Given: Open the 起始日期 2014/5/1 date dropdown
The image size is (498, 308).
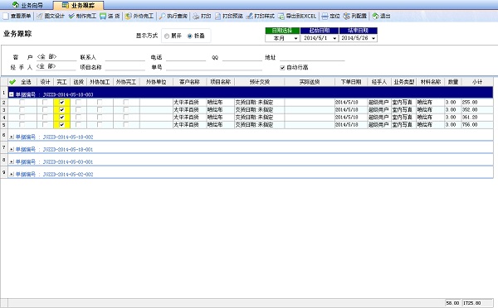Looking at the screenshot, I should [334, 38].
